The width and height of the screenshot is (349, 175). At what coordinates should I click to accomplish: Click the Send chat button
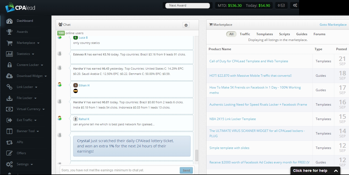(x=186, y=171)
